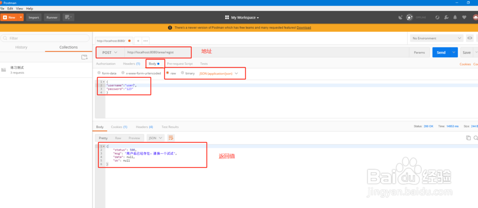Click the 200 OK status value

(x=428, y=126)
